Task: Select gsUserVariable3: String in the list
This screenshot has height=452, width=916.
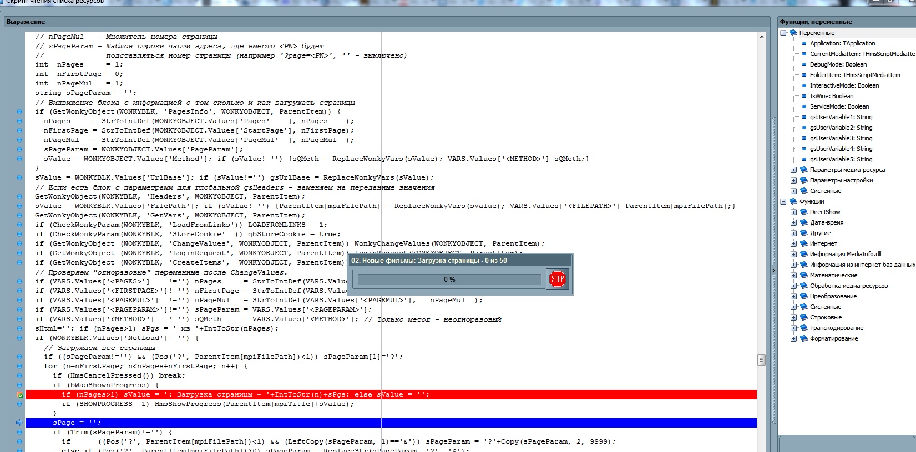Action: pyautogui.click(x=841, y=138)
